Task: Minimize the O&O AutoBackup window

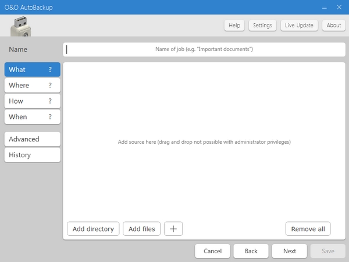Action: [x=325, y=8]
